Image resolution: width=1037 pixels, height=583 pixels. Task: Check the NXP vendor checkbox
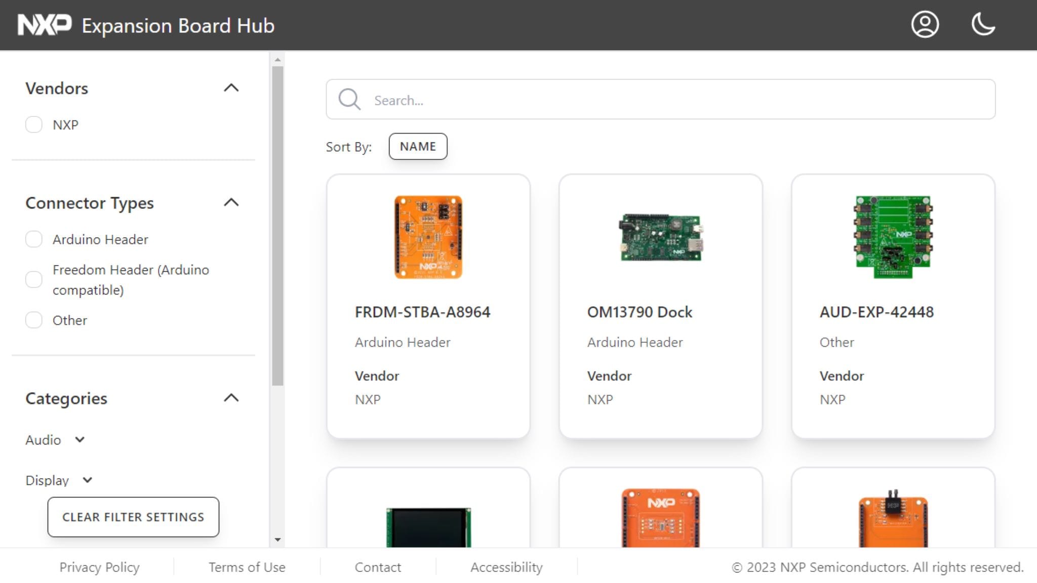pyautogui.click(x=34, y=124)
